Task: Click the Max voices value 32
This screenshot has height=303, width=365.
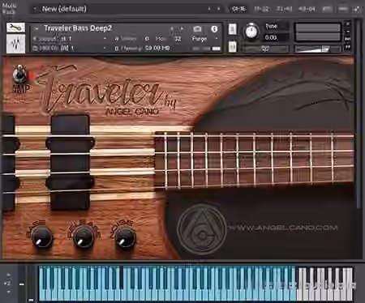Action: click(178, 39)
